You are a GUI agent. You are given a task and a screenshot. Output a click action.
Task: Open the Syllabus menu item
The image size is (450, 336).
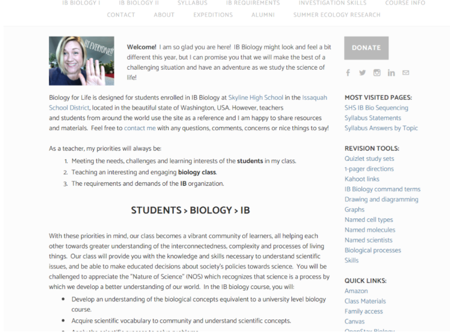[192, 3]
